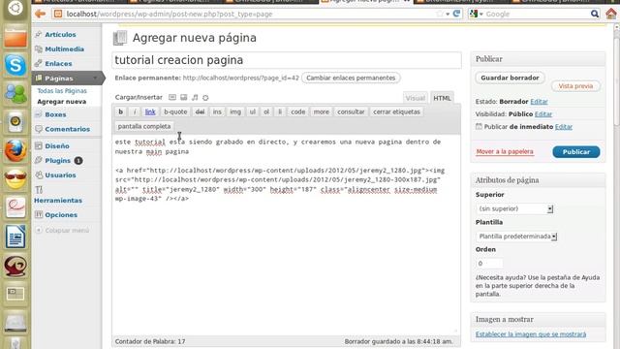The height and width of the screenshot is (349, 620).
Task: Open Diseño in admin sidebar
Action: [x=57, y=146]
